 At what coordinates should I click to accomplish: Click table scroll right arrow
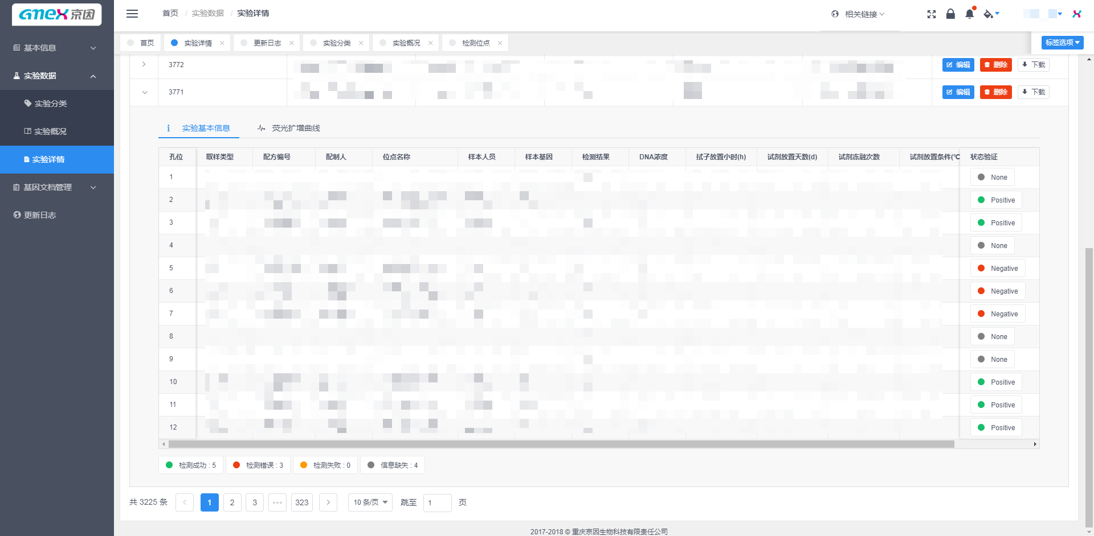(1035, 444)
